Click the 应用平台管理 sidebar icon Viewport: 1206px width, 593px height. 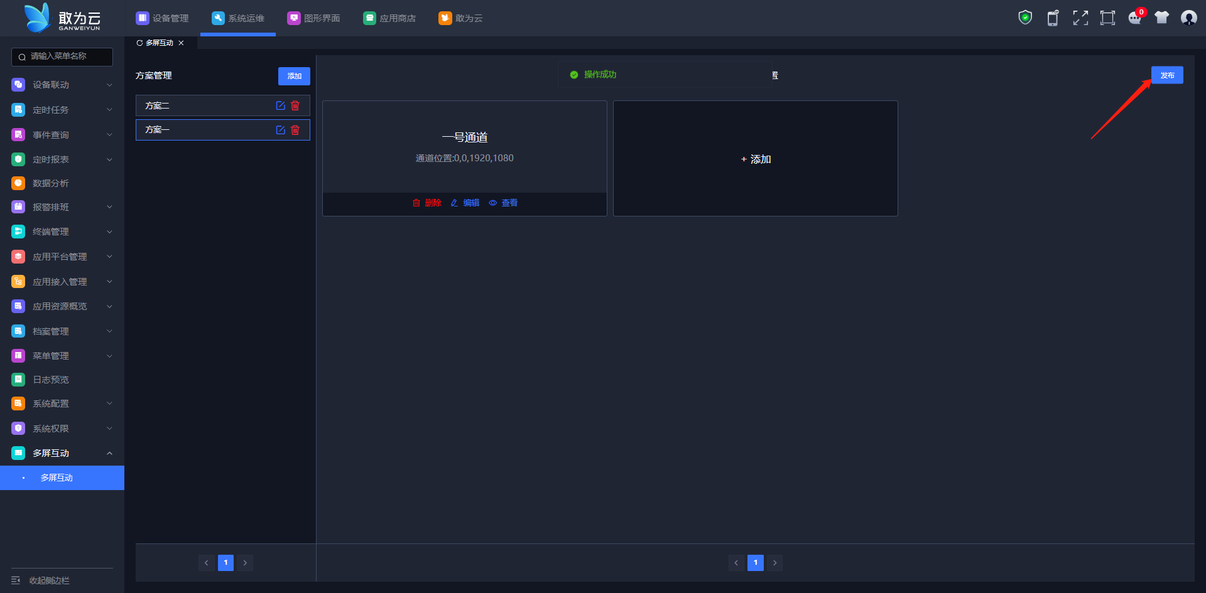[18, 257]
